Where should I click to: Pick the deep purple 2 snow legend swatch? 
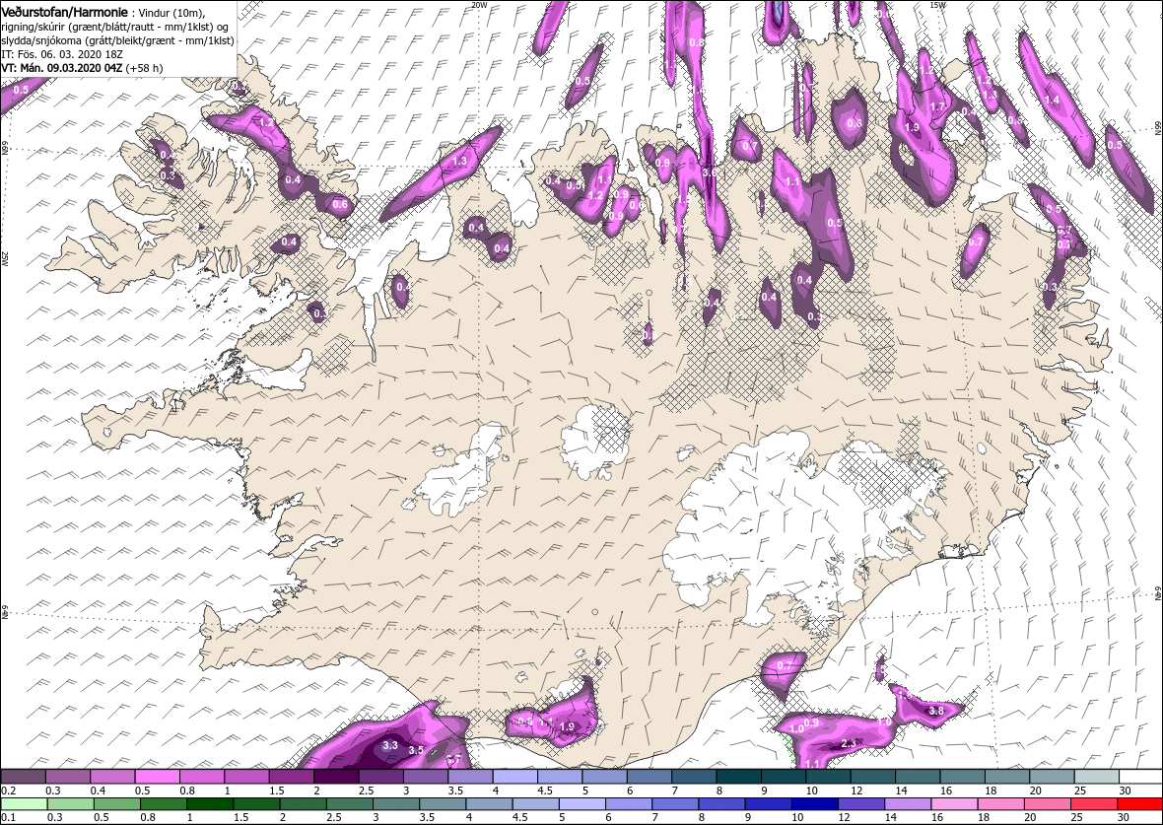pos(338,777)
